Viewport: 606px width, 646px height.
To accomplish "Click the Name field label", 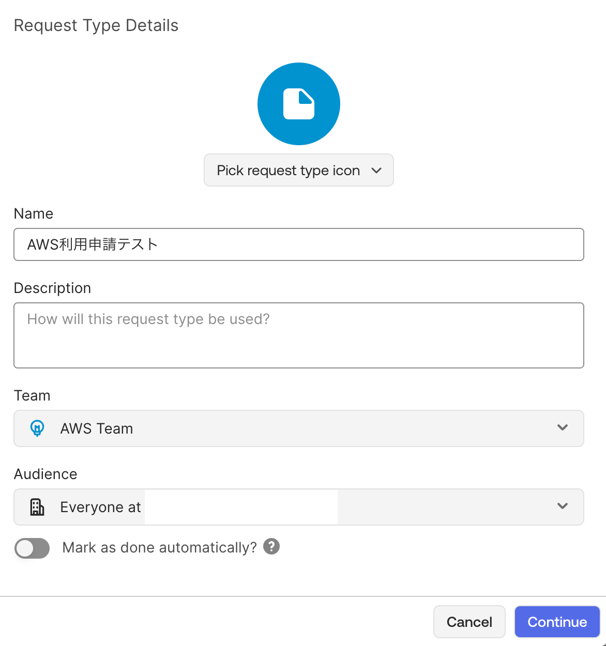I will (34, 213).
